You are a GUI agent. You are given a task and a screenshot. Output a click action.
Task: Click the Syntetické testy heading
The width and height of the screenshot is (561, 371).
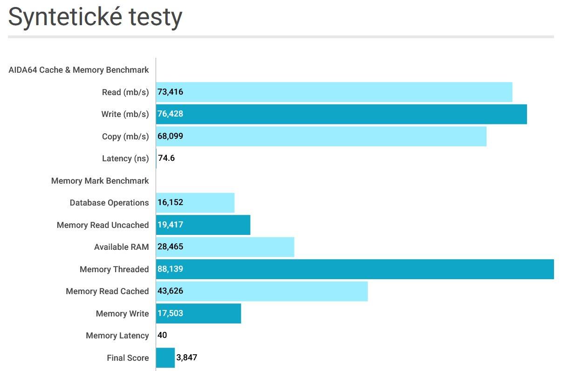[95, 18]
